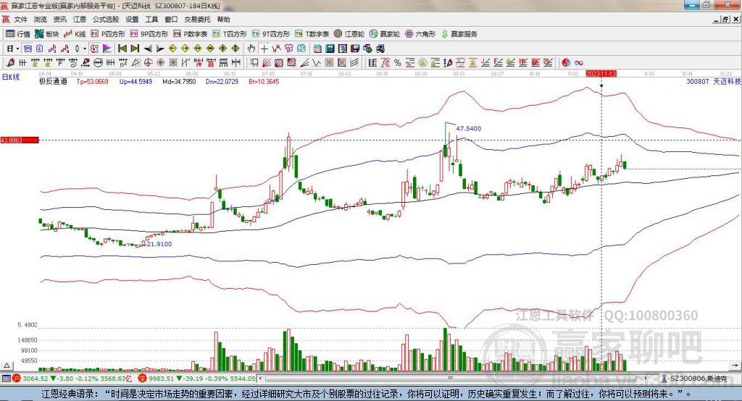Click the 极反通道 indicator label

tap(53, 82)
